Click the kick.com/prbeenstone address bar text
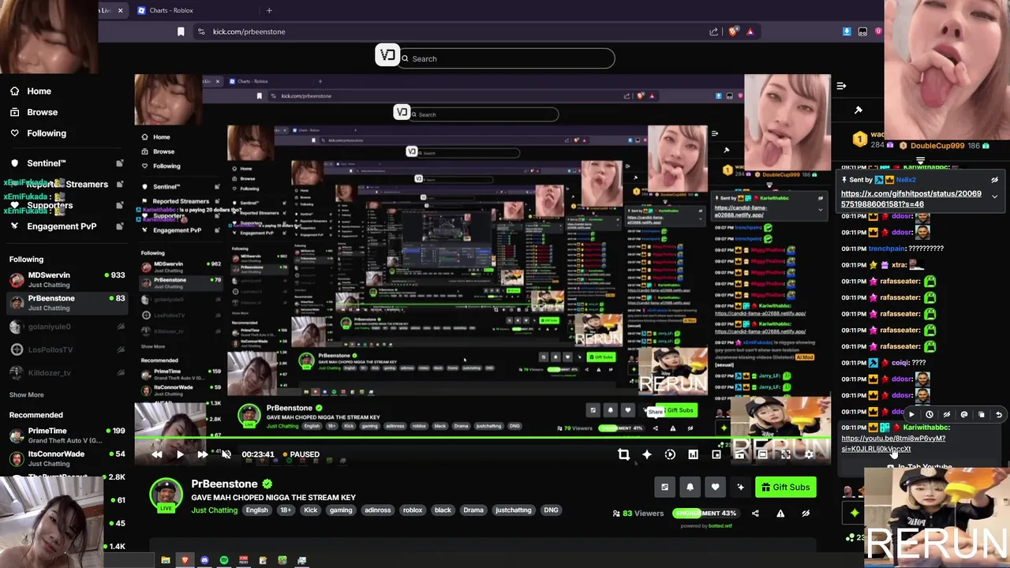 [x=249, y=32]
